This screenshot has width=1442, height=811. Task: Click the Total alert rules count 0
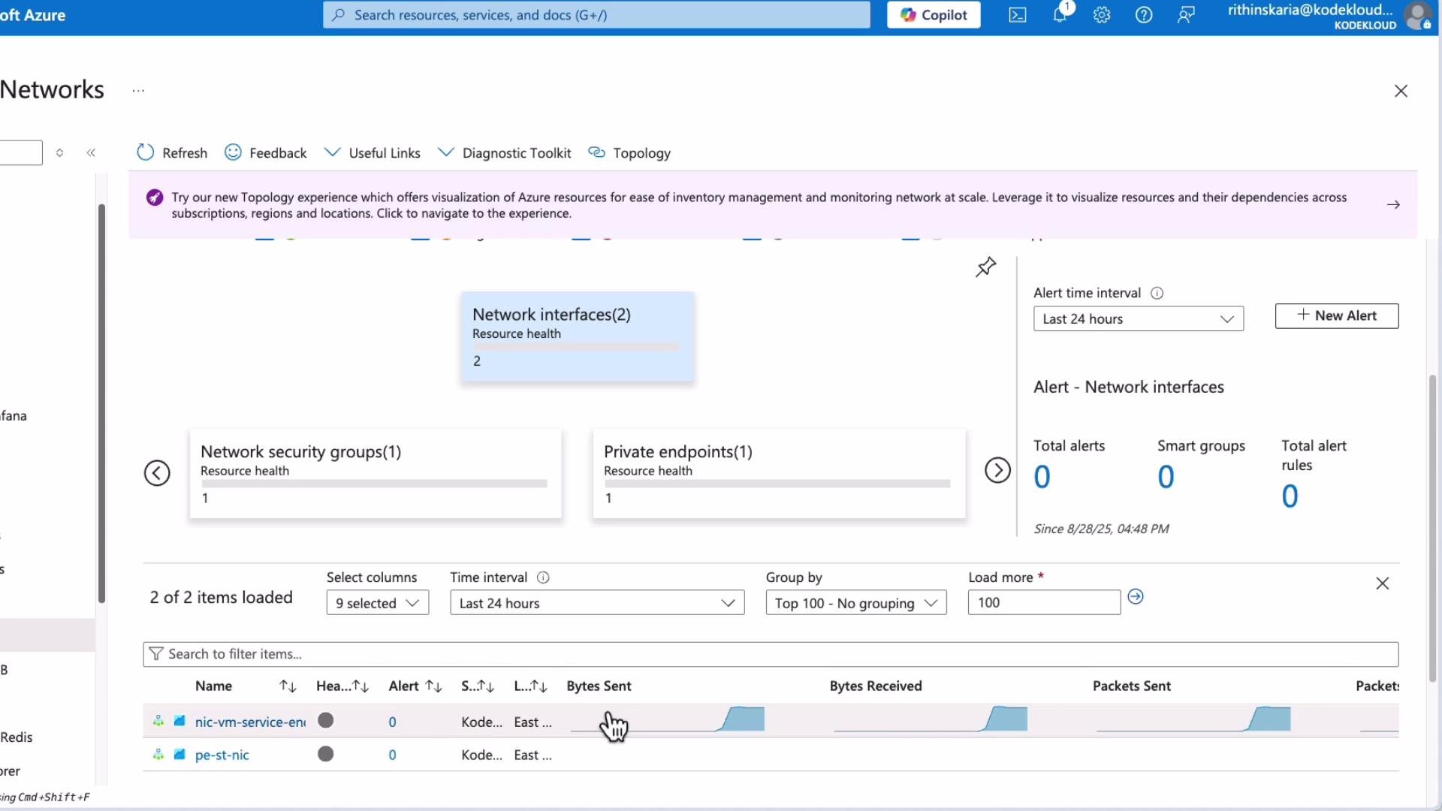tap(1290, 497)
